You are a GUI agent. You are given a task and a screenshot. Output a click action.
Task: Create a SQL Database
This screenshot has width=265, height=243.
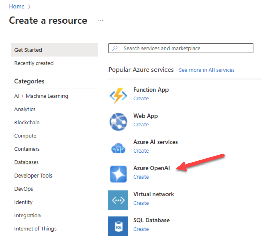tap(141, 229)
